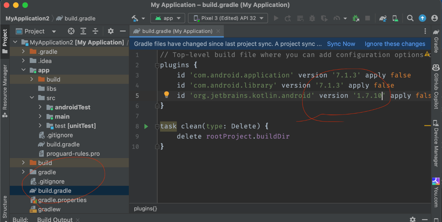This screenshot has width=442, height=222.
Task: Open the Gradle tool window on right sidebar
Action: click(436, 41)
